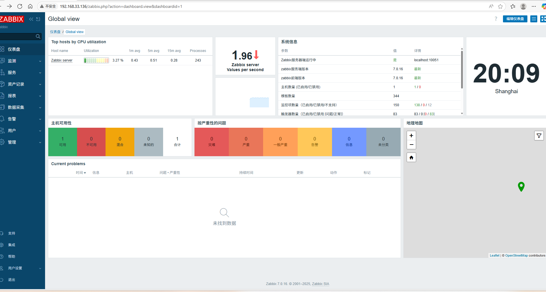The width and height of the screenshot is (546, 292).
Task: Open the OpenStreetMap attribution link
Action: 516,256
